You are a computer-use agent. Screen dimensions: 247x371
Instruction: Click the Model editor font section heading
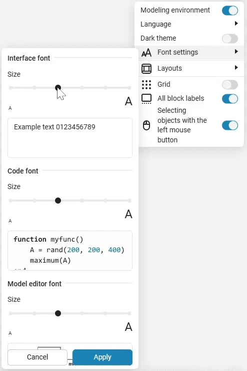tap(34, 284)
